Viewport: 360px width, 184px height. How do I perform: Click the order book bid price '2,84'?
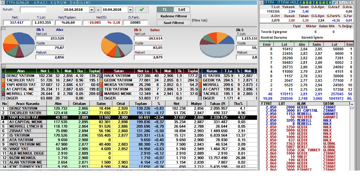point(304,49)
